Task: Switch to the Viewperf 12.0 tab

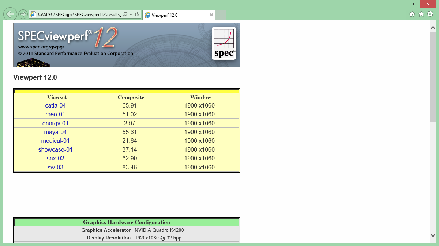Action: point(176,15)
